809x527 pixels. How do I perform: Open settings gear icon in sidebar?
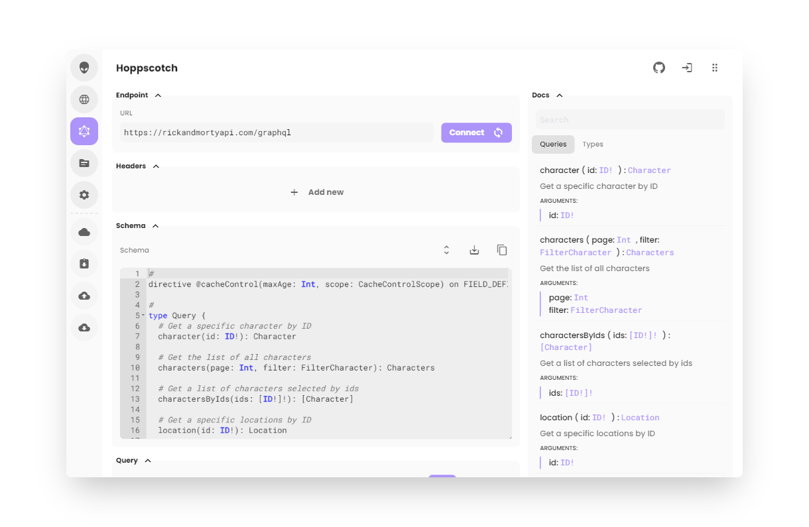coord(84,195)
